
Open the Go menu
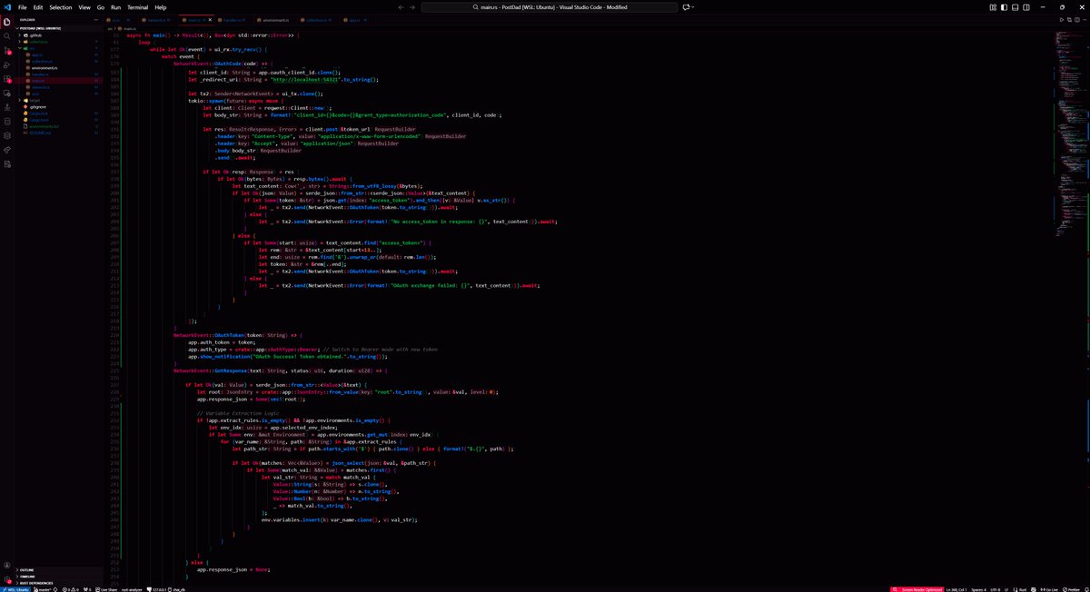pyautogui.click(x=101, y=7)
